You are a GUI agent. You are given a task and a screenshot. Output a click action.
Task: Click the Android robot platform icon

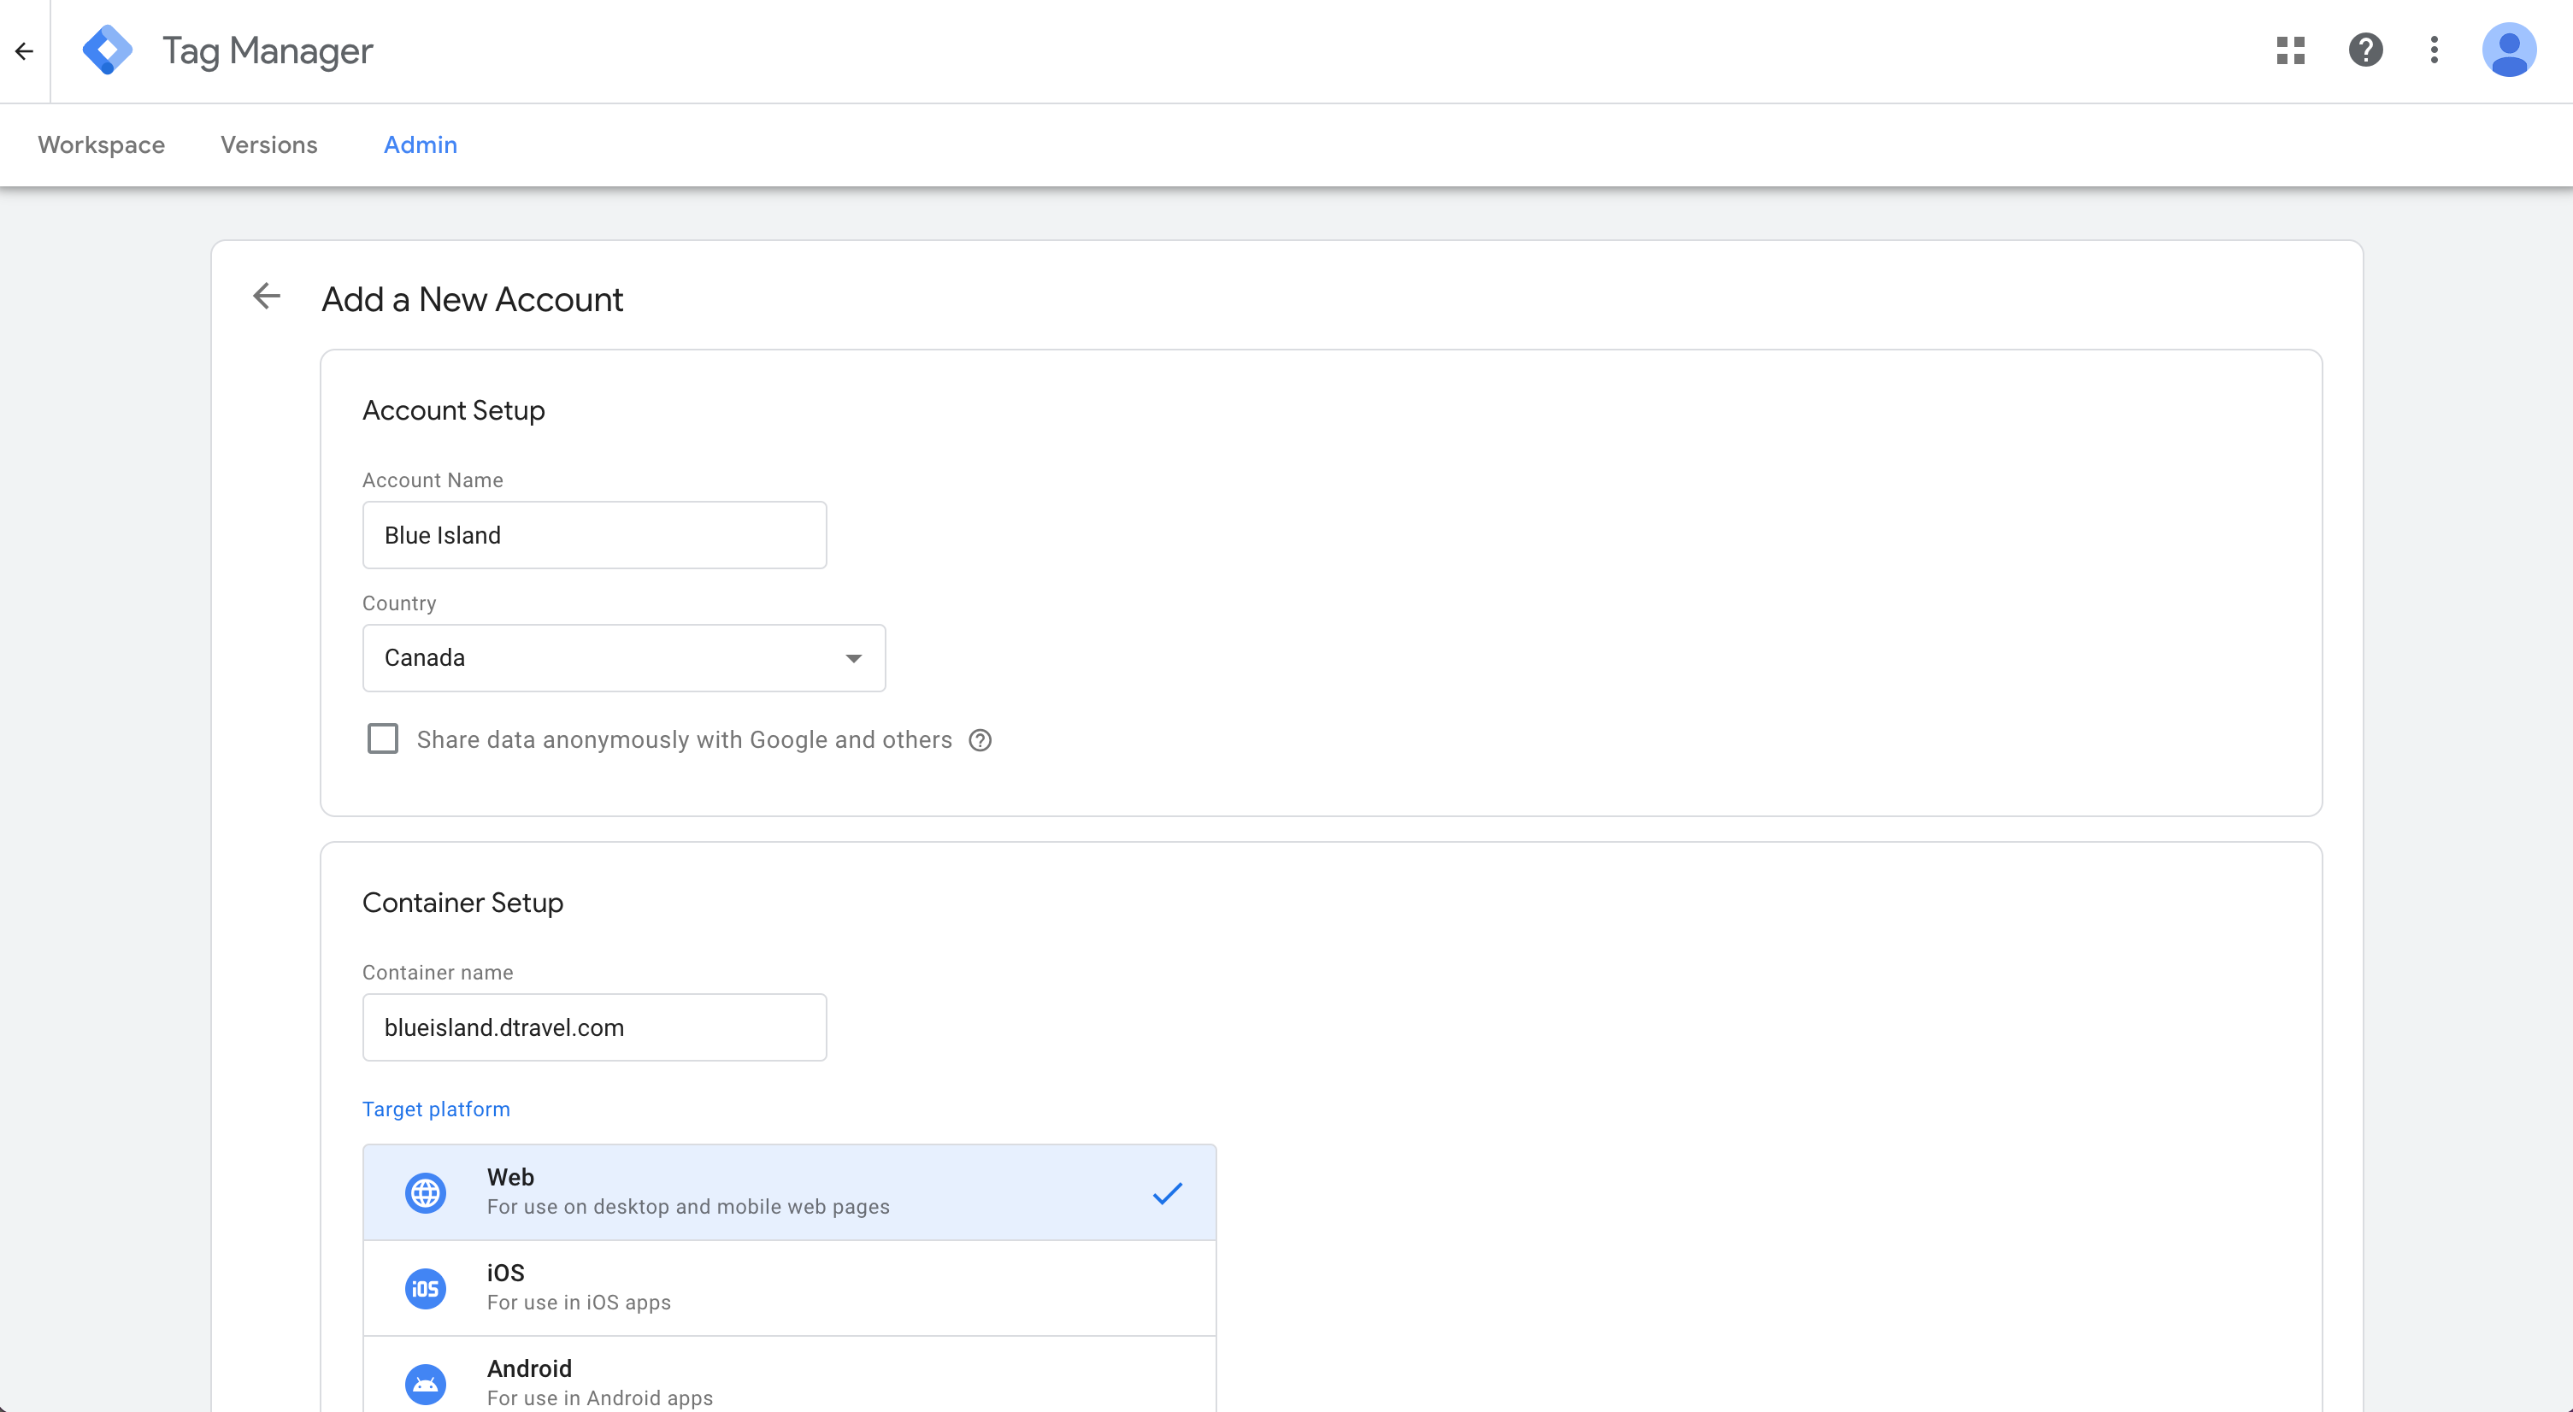[426, 1384]
